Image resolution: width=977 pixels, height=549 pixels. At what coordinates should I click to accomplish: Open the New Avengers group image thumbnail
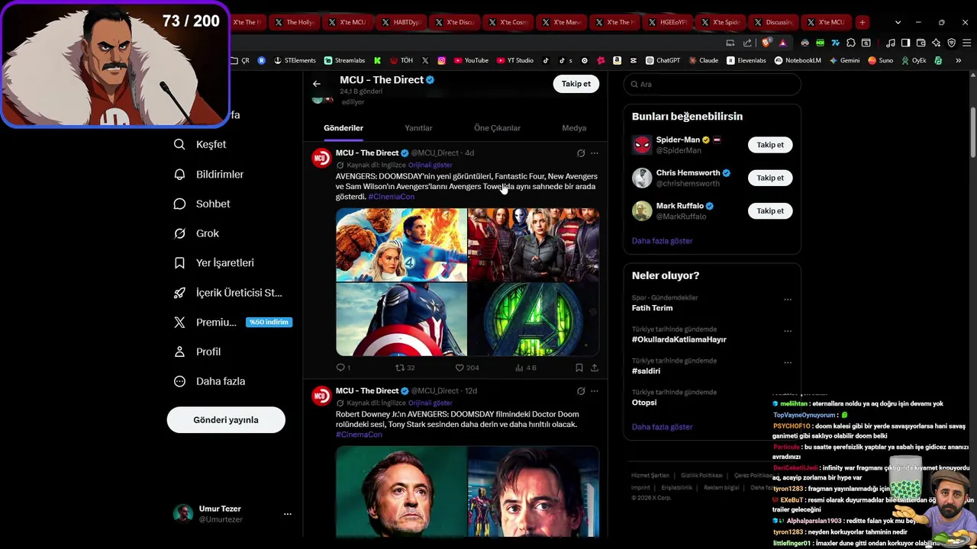(534, 245)
